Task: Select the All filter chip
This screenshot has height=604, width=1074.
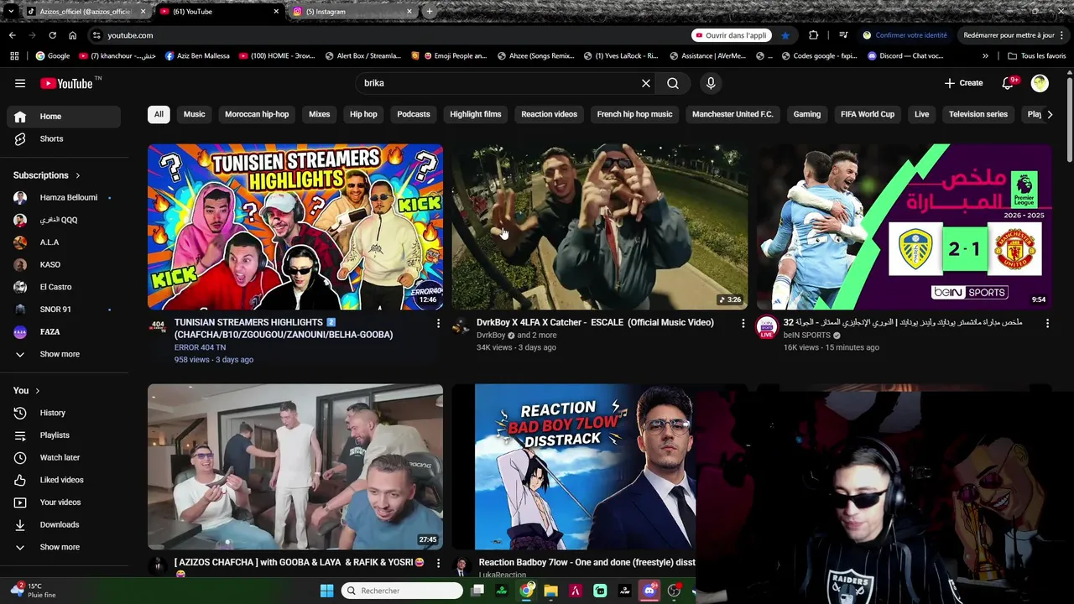Action: tap(159, 114)
